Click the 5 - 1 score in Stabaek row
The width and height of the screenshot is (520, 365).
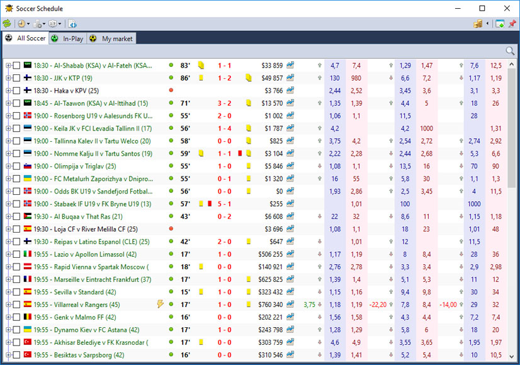coord(225,204)
